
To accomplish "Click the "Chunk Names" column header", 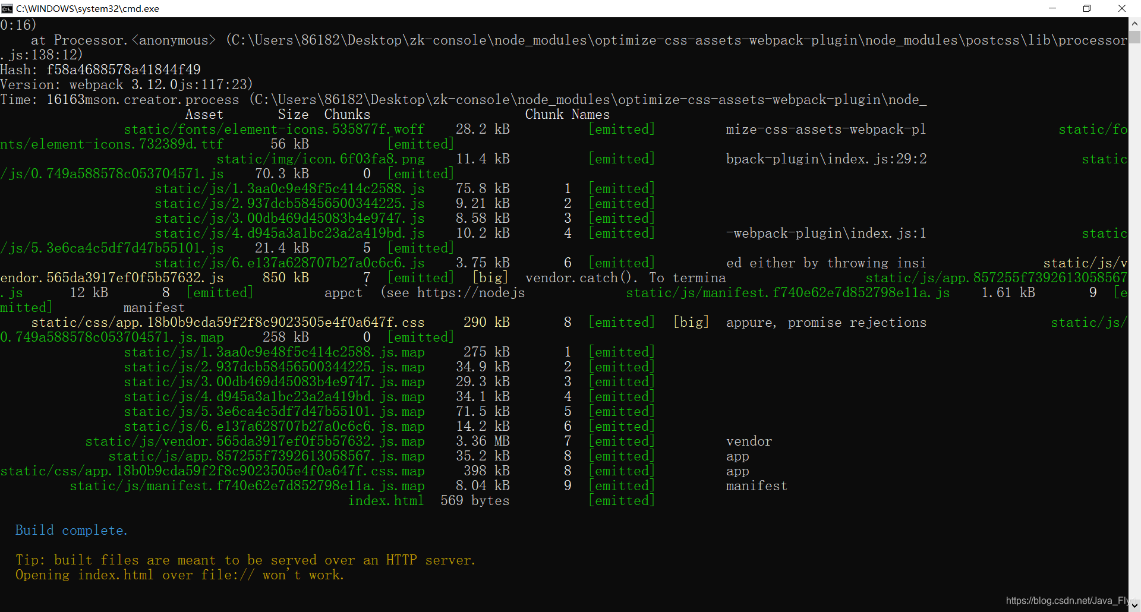I will click(568, 114).
